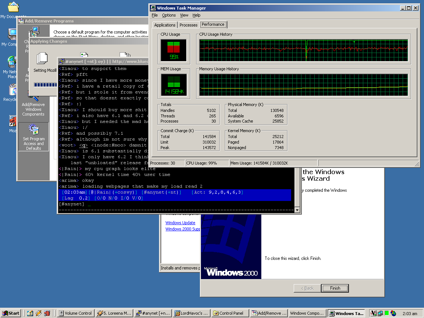Switch to LordHavoc's taskbar button
The image size is (424, 318).
[192, 313]
